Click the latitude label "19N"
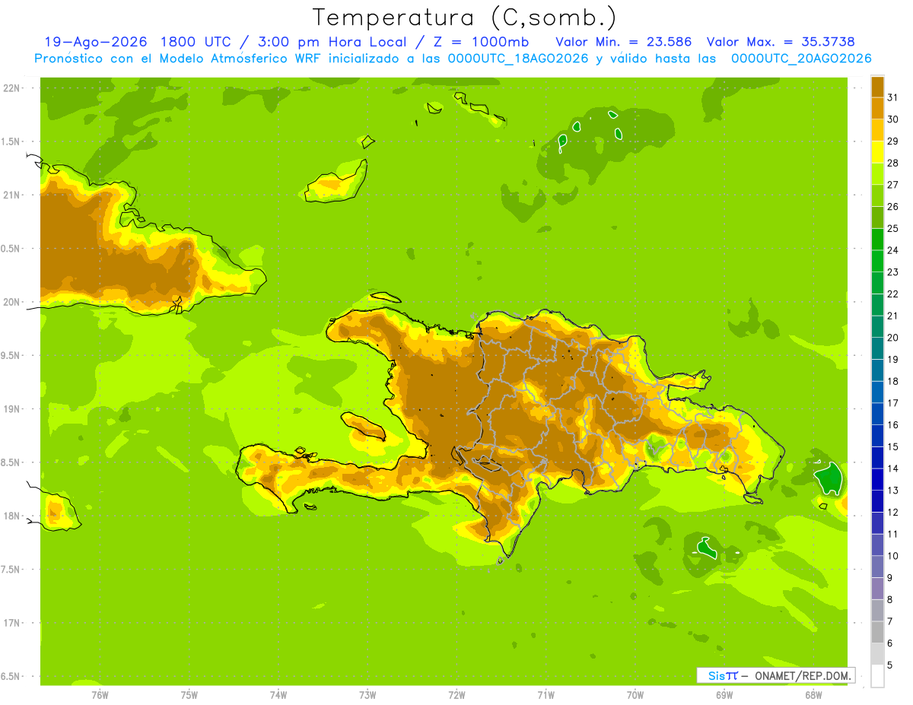 (11, 409)
